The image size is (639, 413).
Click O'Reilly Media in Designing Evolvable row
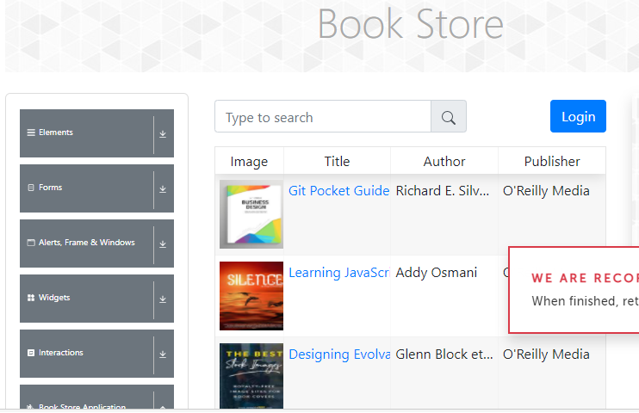tap(546, 354)
